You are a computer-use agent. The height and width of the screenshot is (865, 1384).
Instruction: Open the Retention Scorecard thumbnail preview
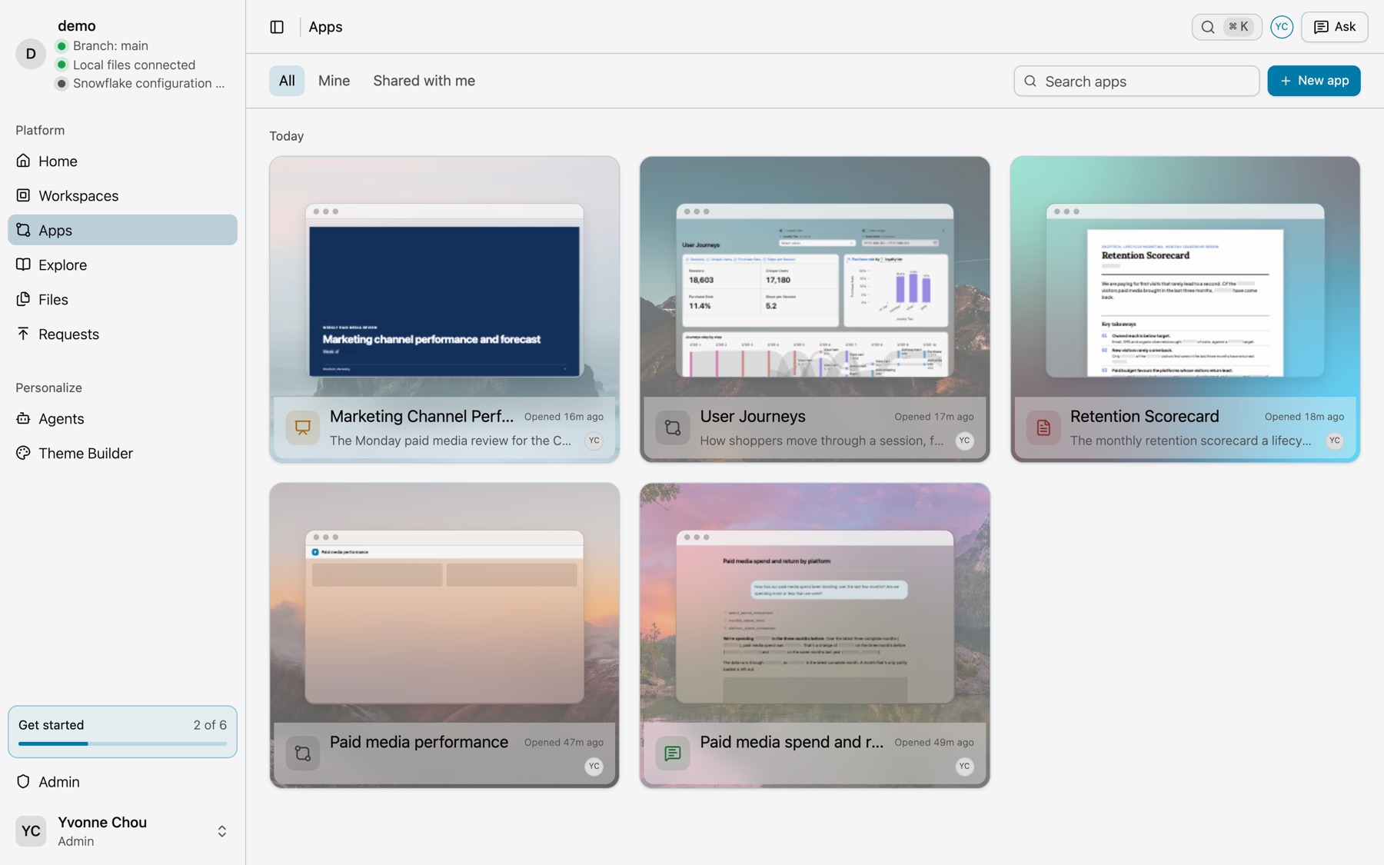1185,291
